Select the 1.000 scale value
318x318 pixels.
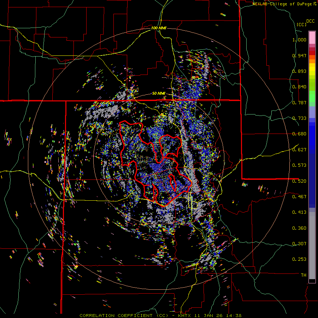click(299, 40)
